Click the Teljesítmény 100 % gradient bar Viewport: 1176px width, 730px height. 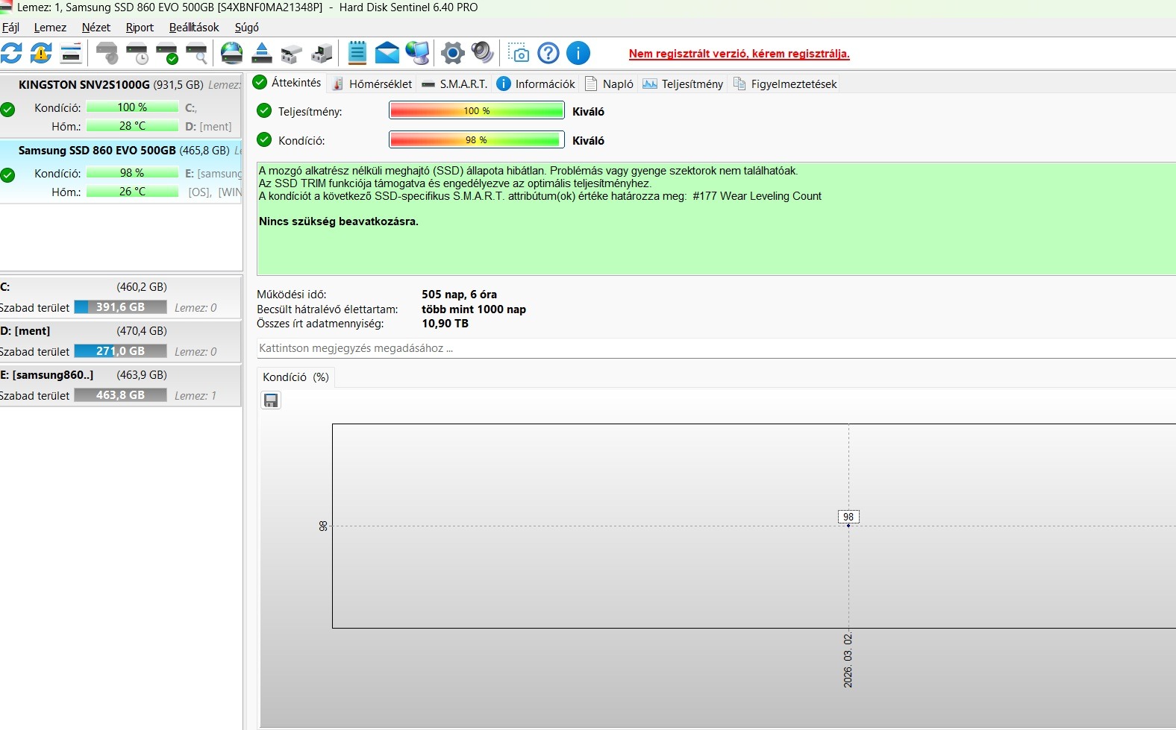(477, 111)
